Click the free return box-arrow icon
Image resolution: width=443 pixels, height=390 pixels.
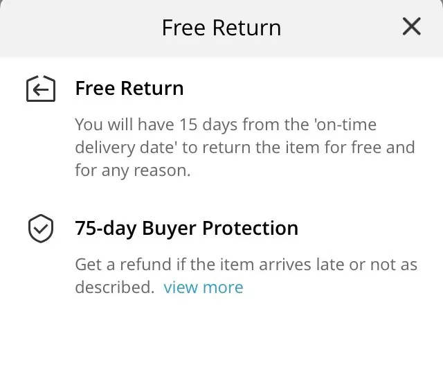40,89
